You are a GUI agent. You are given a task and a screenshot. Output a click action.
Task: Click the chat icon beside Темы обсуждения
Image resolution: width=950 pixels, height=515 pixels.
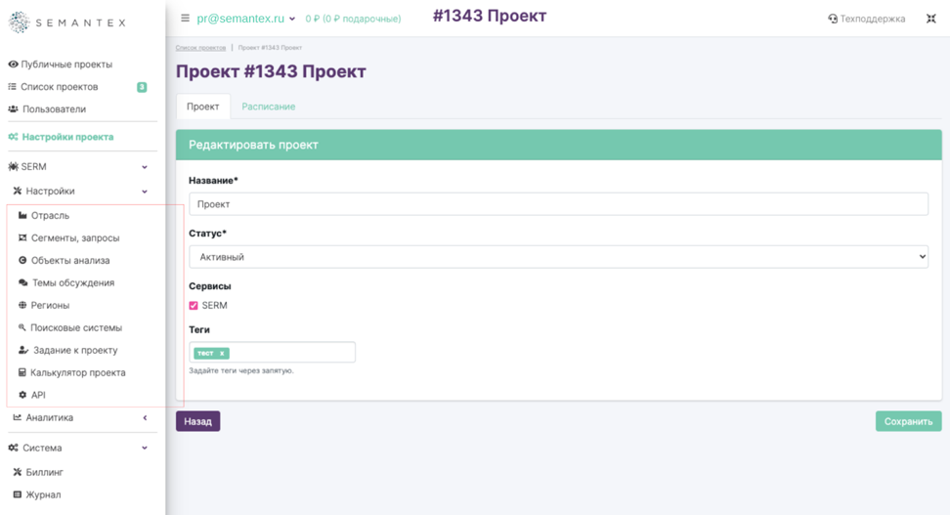click(23, 282)
